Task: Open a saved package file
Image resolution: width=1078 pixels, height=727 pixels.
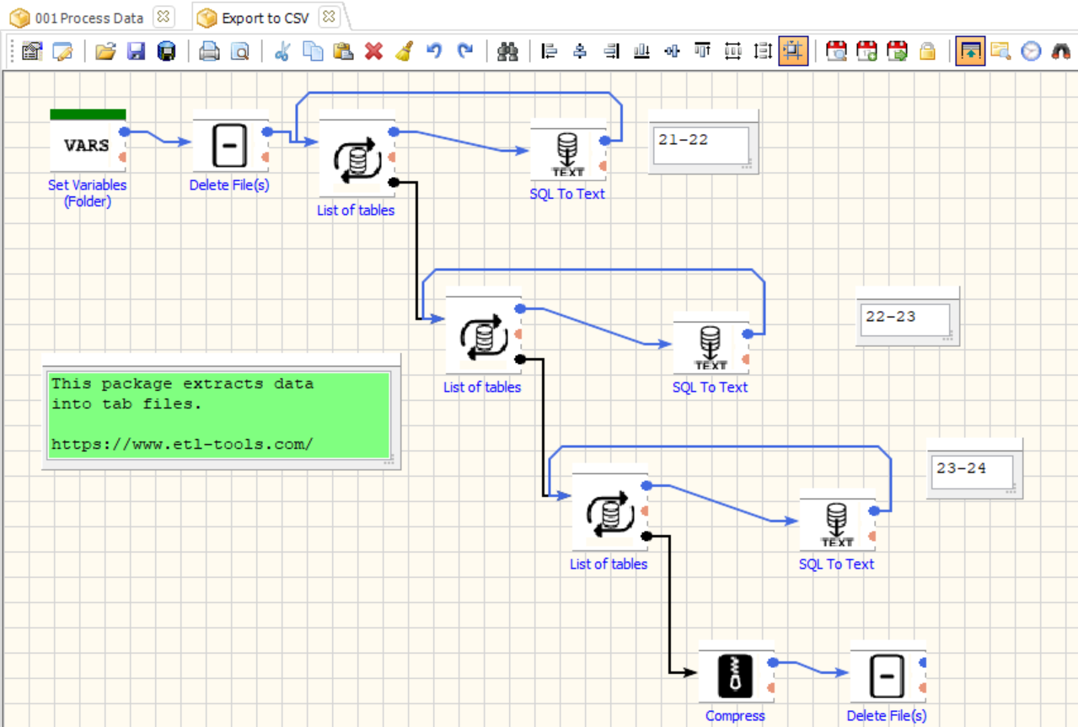Action: point(105,51)
